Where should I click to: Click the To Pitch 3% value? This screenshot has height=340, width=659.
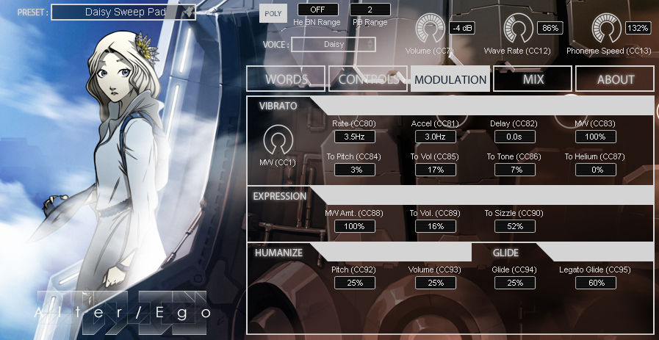(355, 170)
